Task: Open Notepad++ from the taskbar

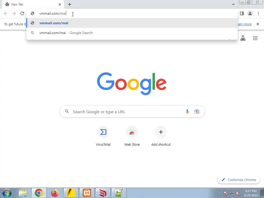Action: click(x=119, y=193)
